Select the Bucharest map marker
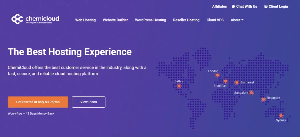 237,82
